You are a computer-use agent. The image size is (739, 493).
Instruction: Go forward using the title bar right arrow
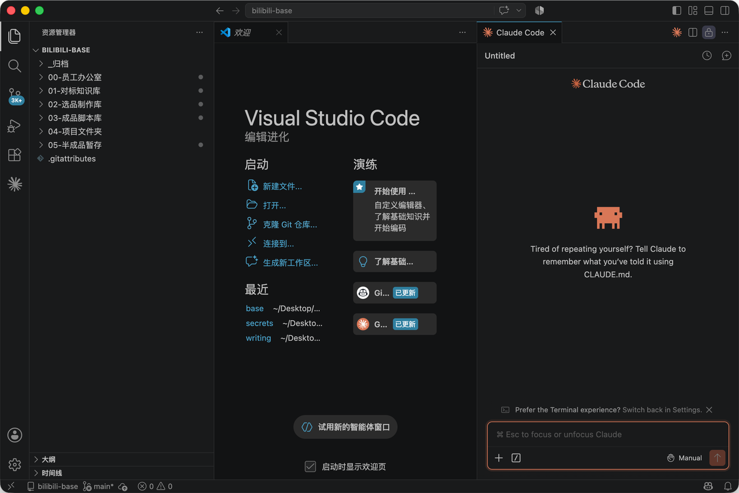[236, 10]
